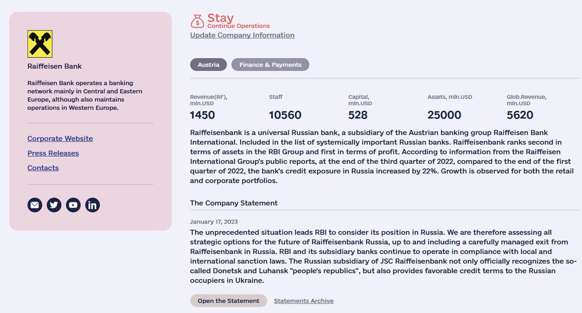582x313 pixels.
Task: Click The Company Statement heading
Action: point(234,203)
